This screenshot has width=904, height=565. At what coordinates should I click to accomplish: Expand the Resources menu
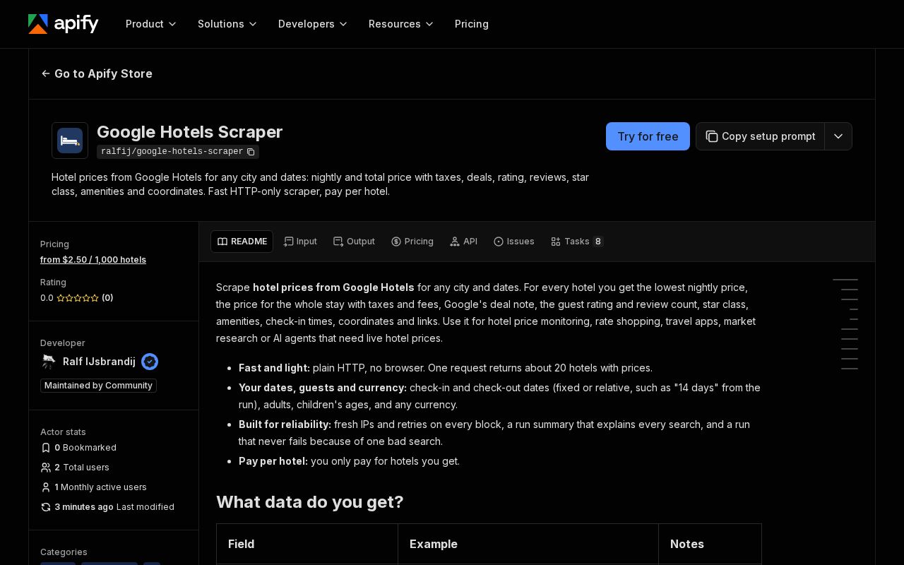click(401, 24)
